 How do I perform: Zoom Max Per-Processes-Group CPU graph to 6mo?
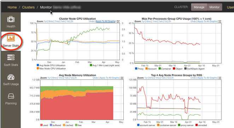click(x=149, y=21)
